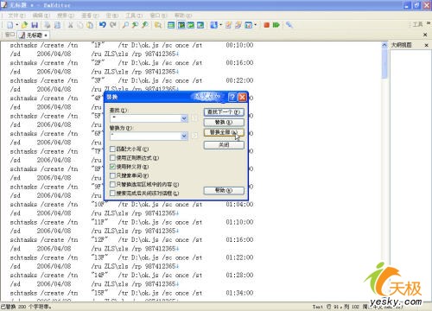The image size is (432, 311).
Task: Expand the 查找 (Find) history dropdown
Action: (x=184, y=118)
